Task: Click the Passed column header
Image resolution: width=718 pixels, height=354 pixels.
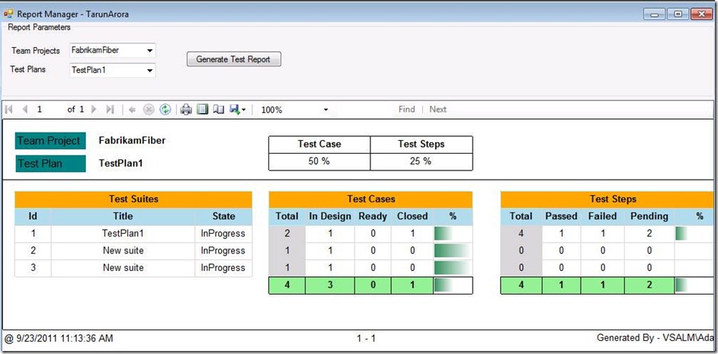Action: [561, 216]
